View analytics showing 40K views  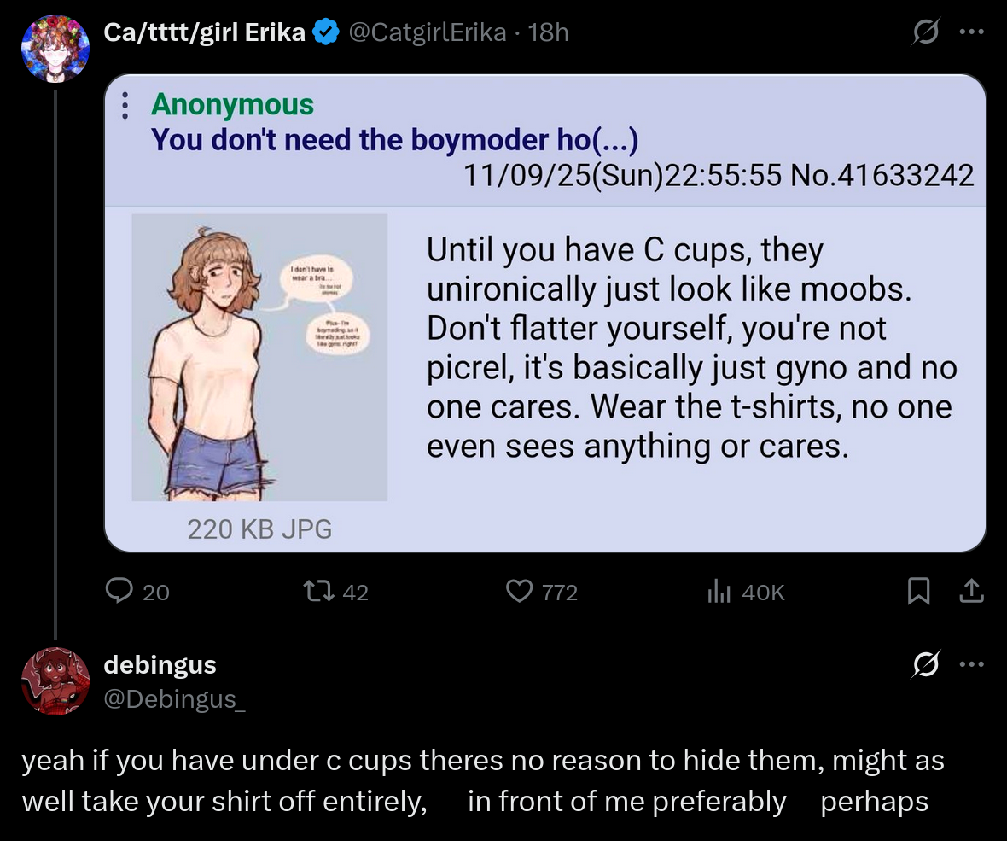pyautogui.click(x=719, y=591)
